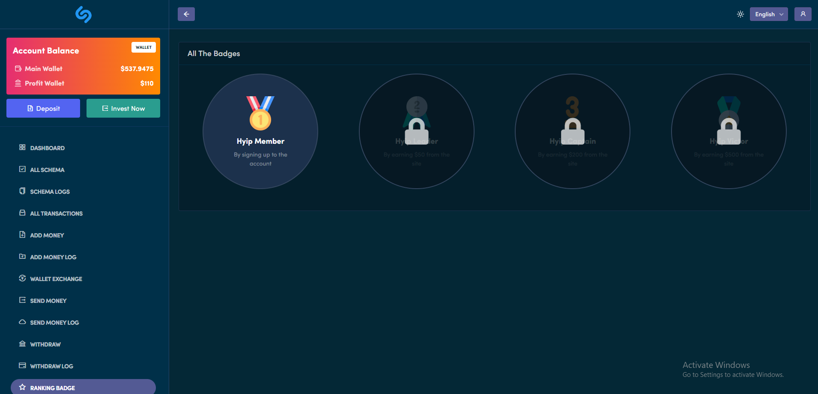The height and width of the screenshot is (394, 818).
Task: Select Ranking Badge in sidebar
Action: pyautogui.click(x=52, y=388)
